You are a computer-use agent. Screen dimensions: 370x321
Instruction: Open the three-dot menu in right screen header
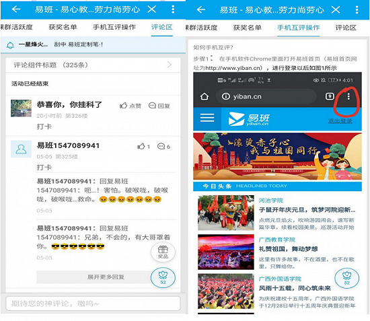[357, 9]
